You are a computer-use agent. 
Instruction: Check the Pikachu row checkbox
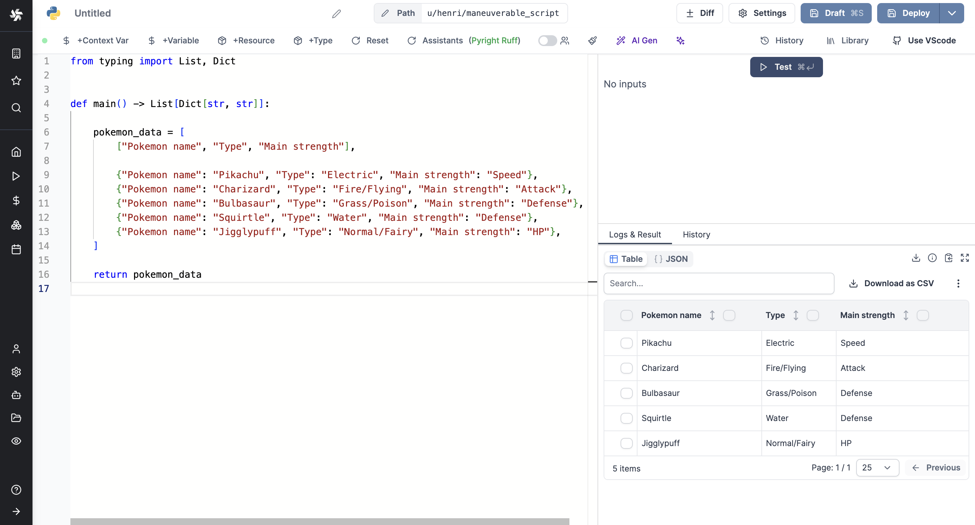pyautogui.click(x=626, y=343)
